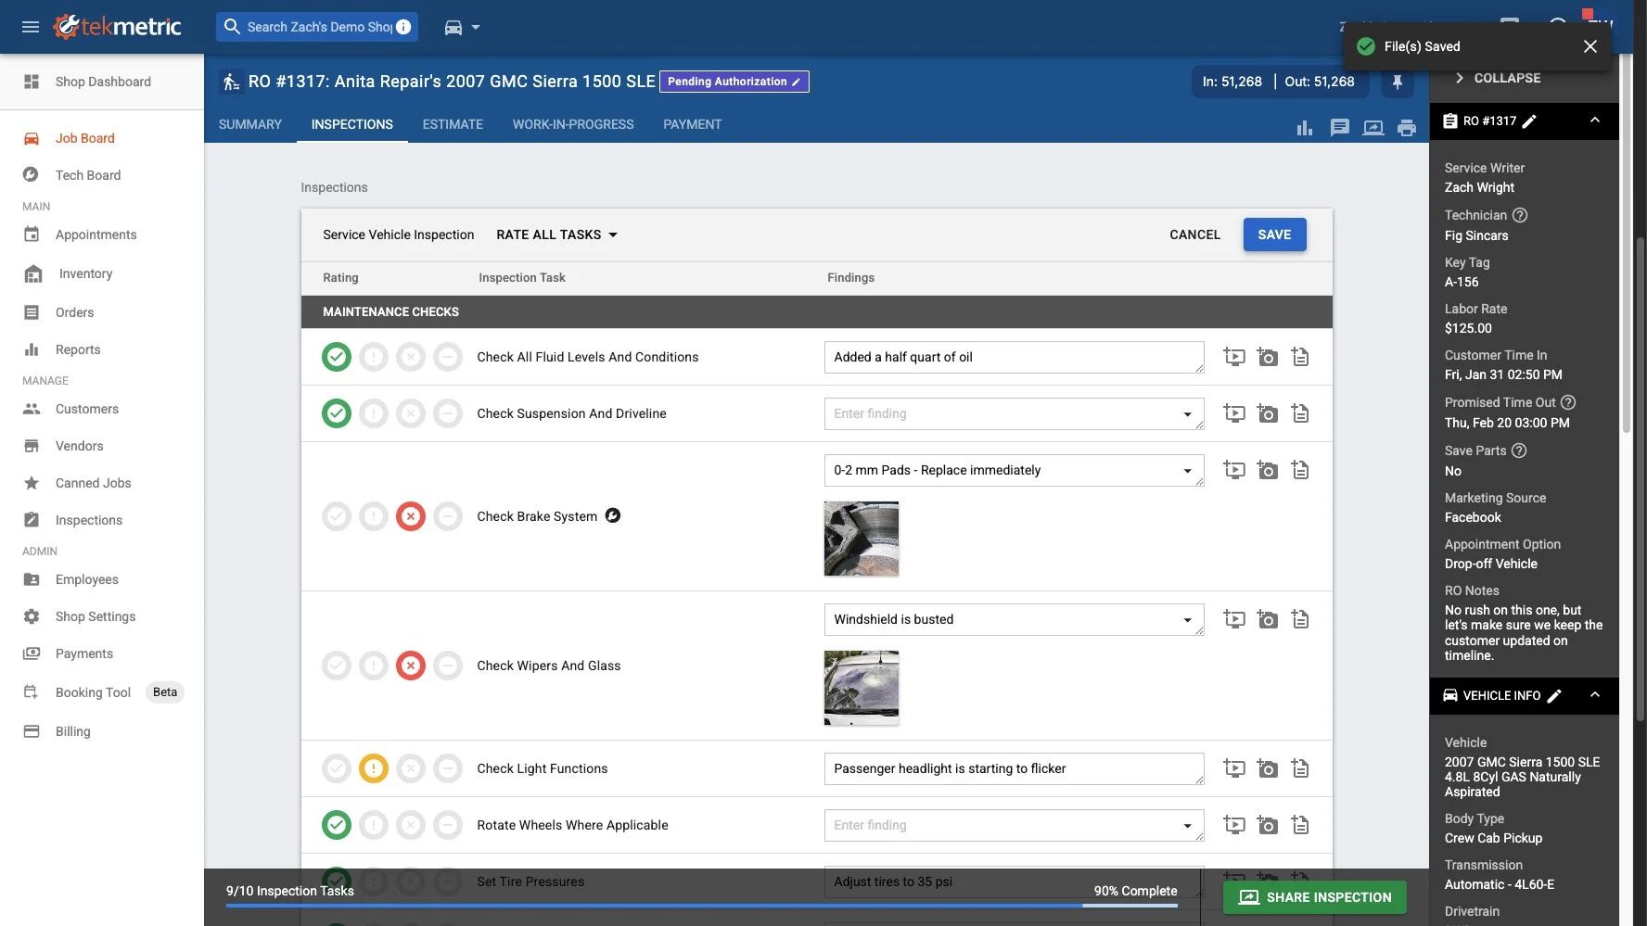The height and width of the screenshot is (926, 1647).
Task: Open the Rate All Tasks dropdown
Action: point(556,235)
